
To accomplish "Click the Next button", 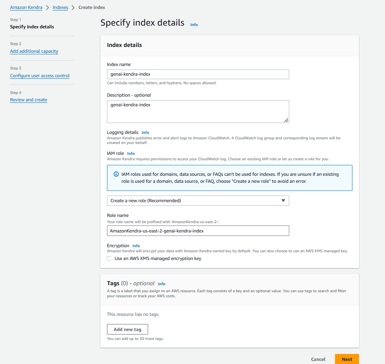I will [x=346, y=359].
